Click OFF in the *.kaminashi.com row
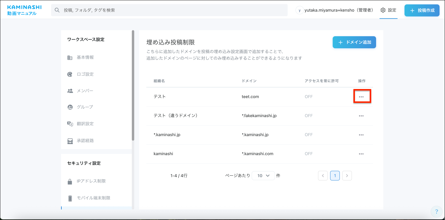Viewport: 445px width, 220px height. pyautogui.click(x=309, y=154)
